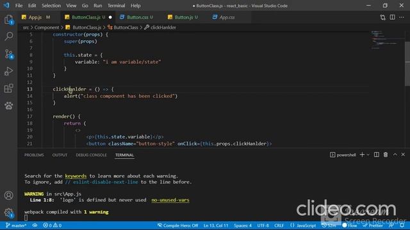Screen dimensions: 410x230
Task: Click line number 13 in gutter
Action: pyautogui.click(x=30, y=89)
